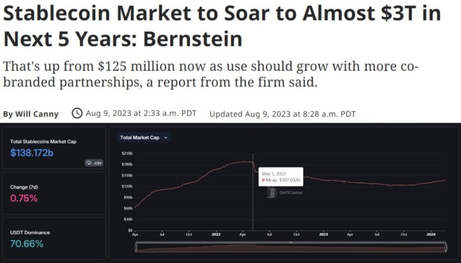
Task: Click the 2022 label on the x-axis
Action: (x=216, y=235)
